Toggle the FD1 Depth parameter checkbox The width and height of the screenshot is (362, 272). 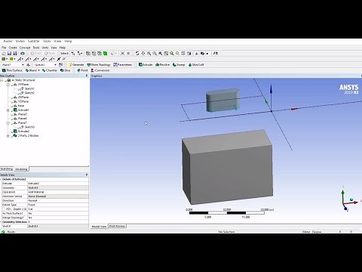click(x=3, y=209)
